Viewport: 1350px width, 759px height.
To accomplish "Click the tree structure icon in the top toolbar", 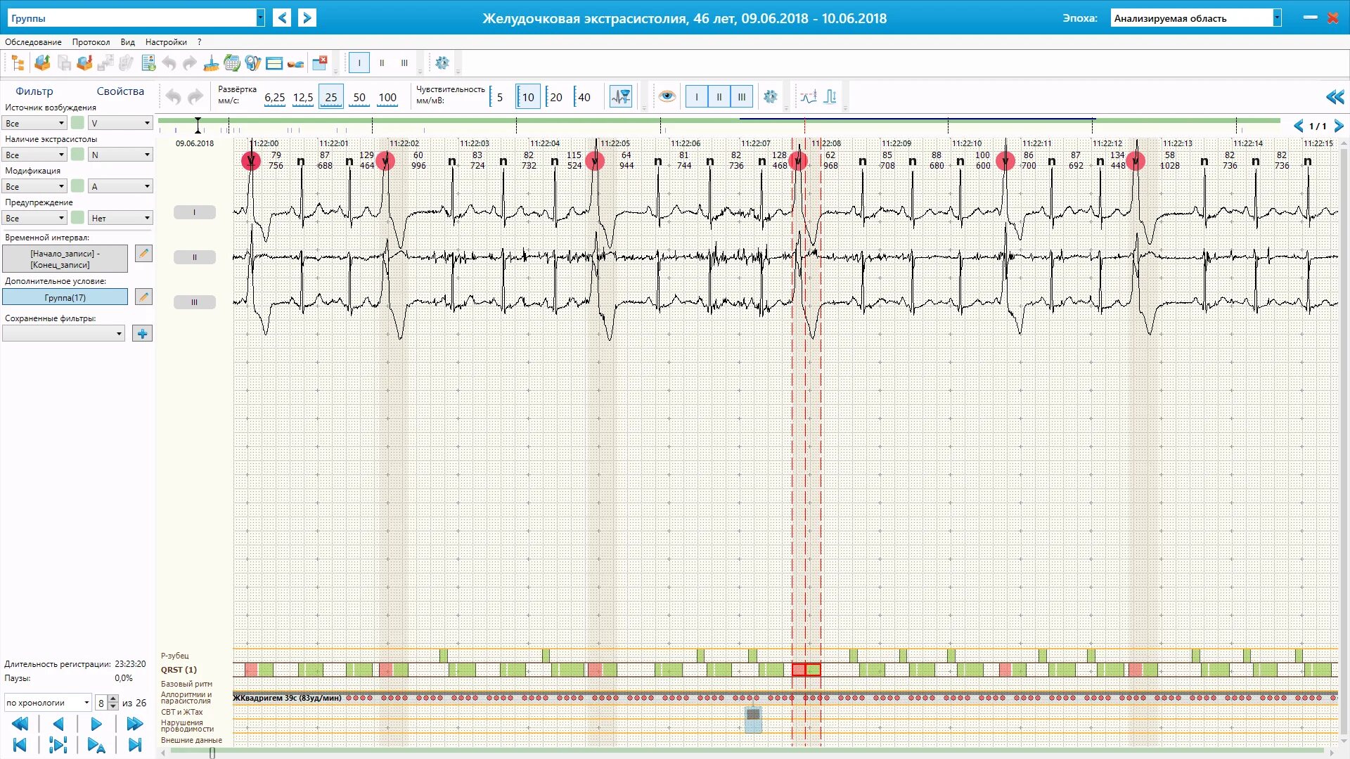I will click(x=18, y=63).
